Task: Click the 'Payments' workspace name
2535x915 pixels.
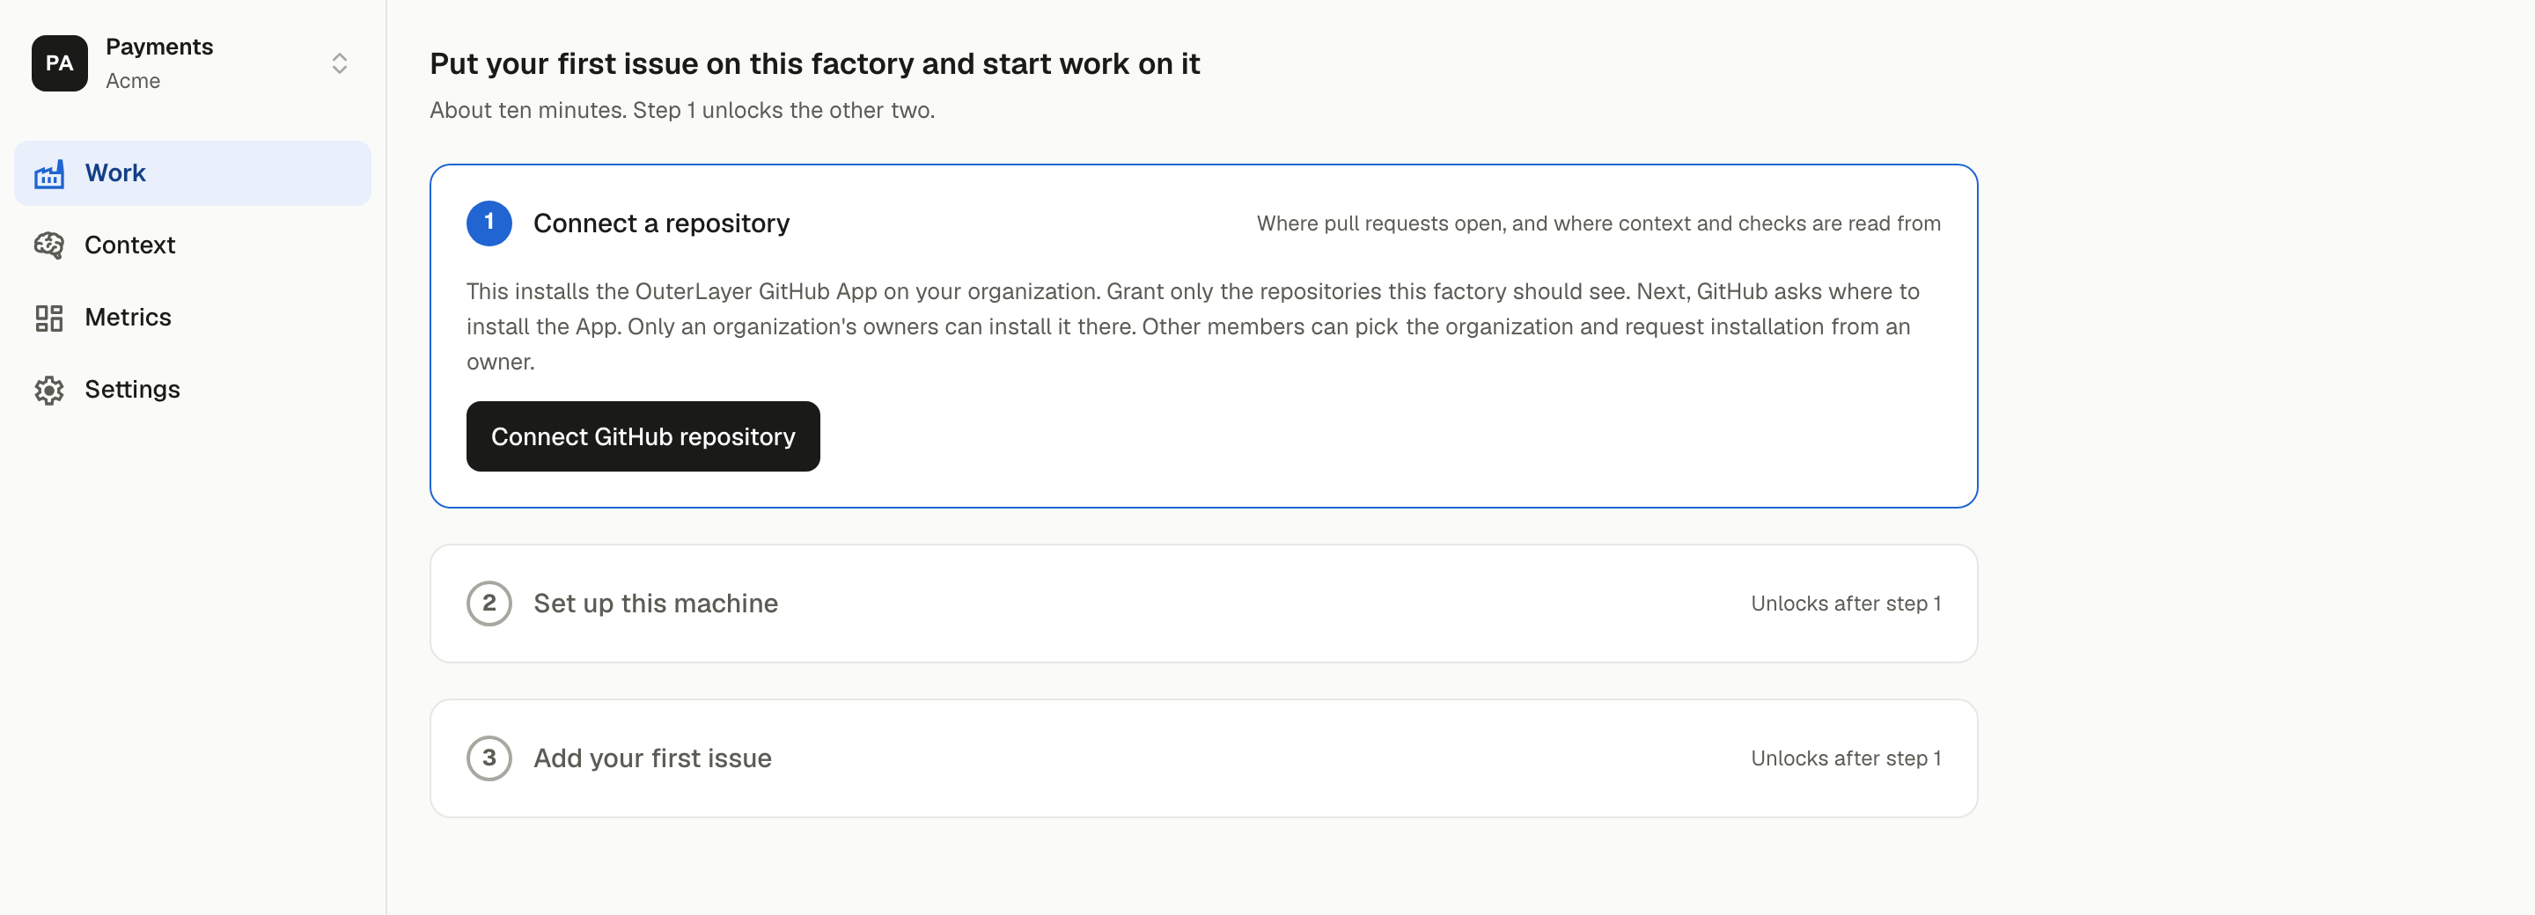Action: pos(159,47)
